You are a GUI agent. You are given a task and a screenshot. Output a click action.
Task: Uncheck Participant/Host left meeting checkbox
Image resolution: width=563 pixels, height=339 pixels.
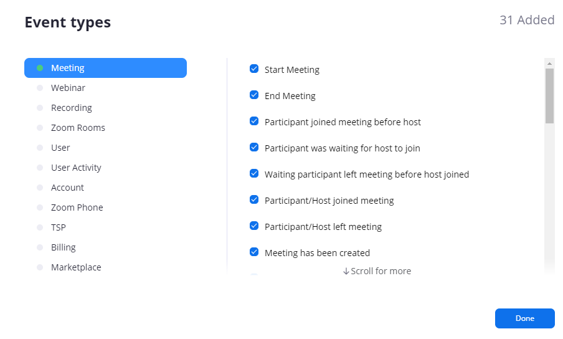(x=254, y=226)
